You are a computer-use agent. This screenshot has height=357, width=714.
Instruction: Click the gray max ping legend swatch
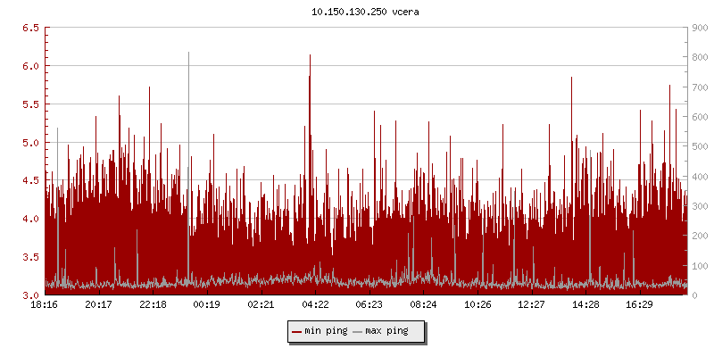point(358,331)
